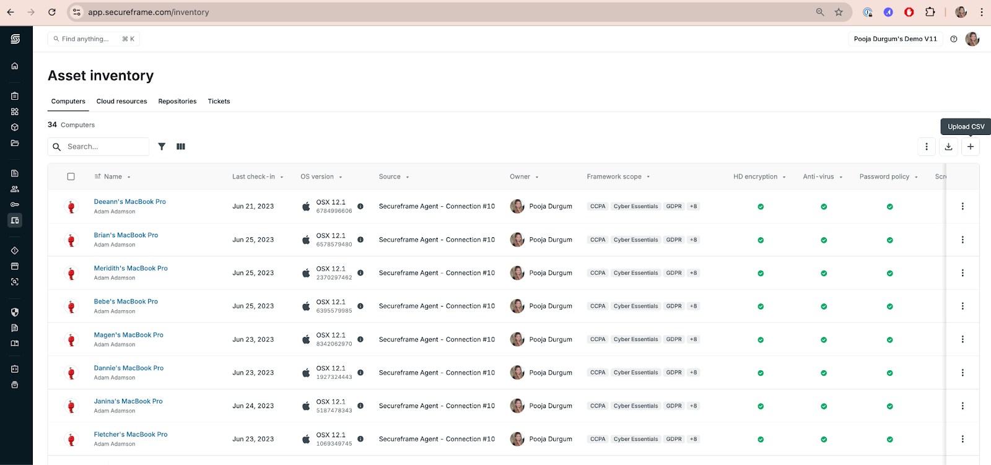Sort by the Name column header
This screenshot has width=991, height=465.
click(x=113, y=176)
